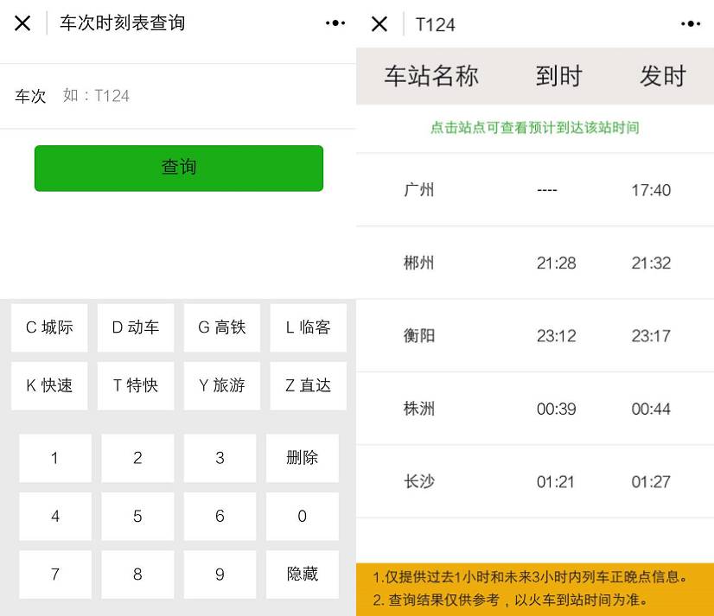Pick the L 临客 train type key
714x616 pixels.
(x=308, y=327)
